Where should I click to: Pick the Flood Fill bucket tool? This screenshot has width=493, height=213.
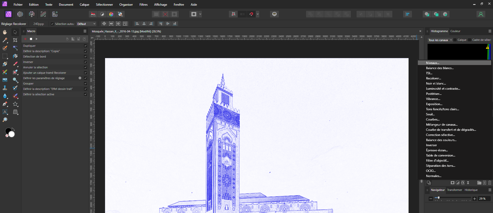coord(15,56)
